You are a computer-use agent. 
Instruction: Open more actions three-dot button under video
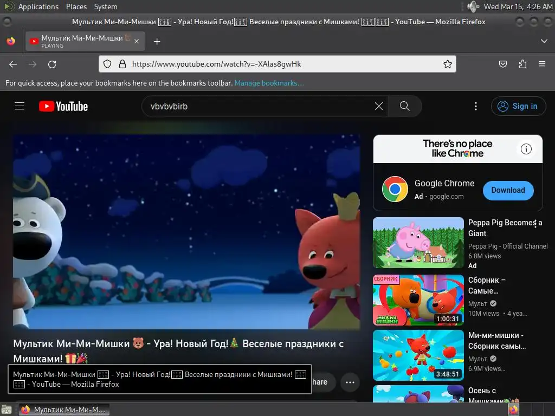point(350,382)
